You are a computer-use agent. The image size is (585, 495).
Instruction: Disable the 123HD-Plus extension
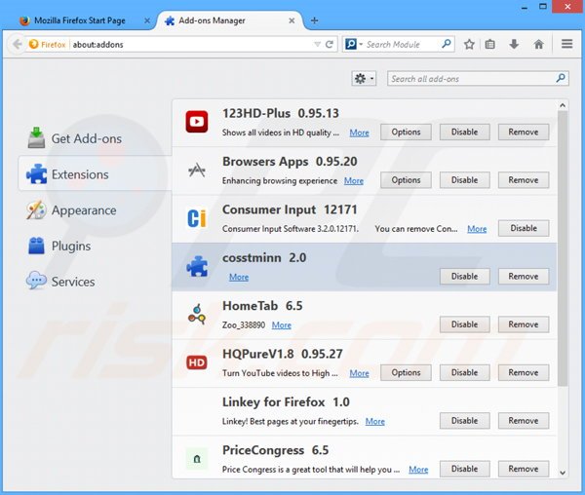click(464, 132)
